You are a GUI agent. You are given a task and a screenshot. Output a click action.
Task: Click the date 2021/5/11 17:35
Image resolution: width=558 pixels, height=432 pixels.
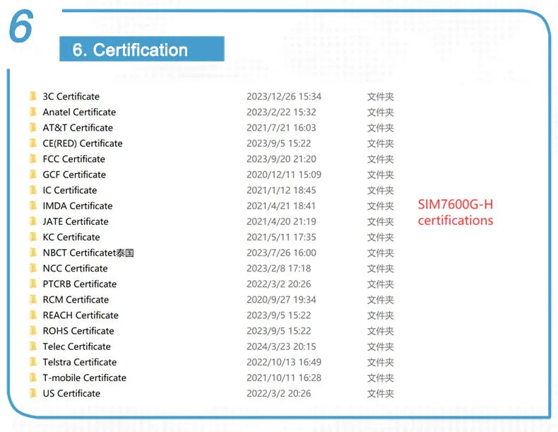[x=281, y=238]
